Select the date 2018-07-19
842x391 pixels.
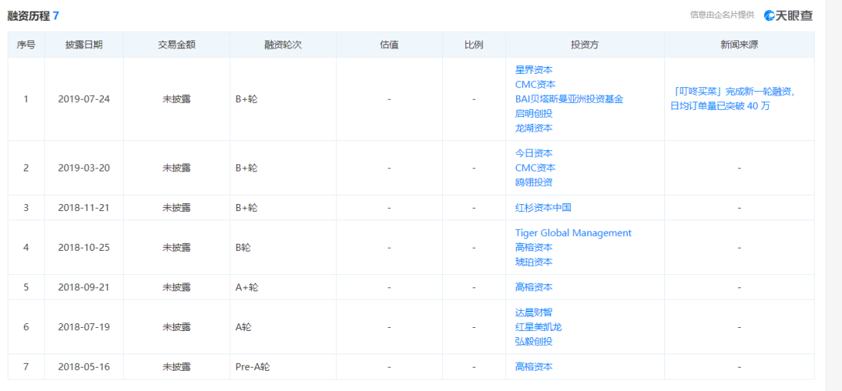[83, 326]
